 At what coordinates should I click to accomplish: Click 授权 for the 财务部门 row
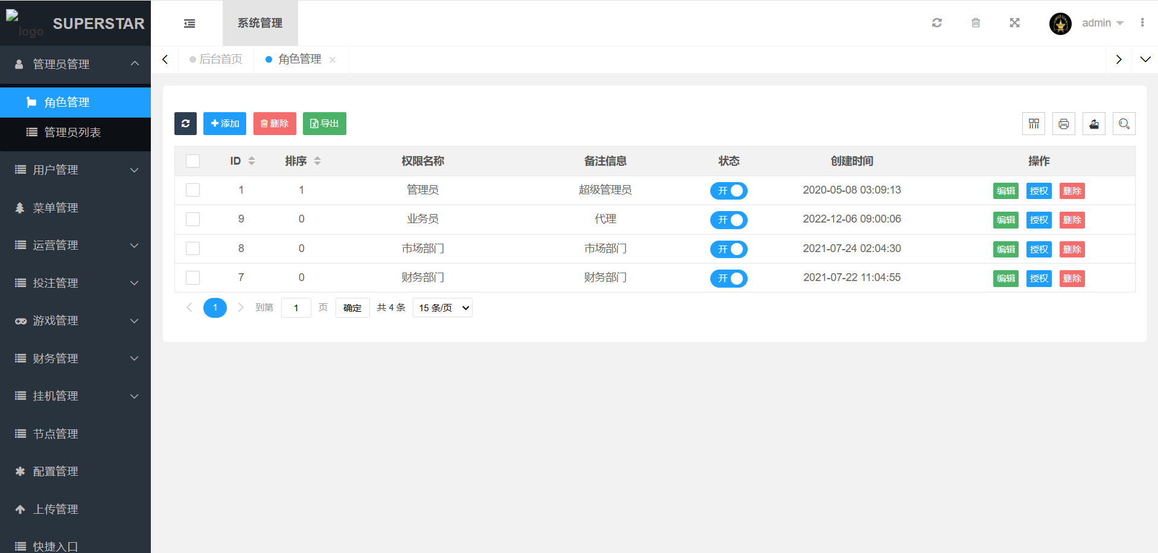(1039, 279)
